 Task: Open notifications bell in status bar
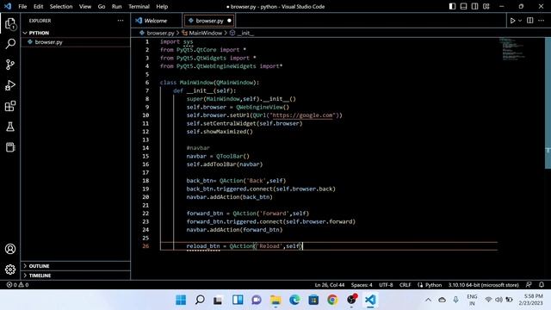[542, 285]
